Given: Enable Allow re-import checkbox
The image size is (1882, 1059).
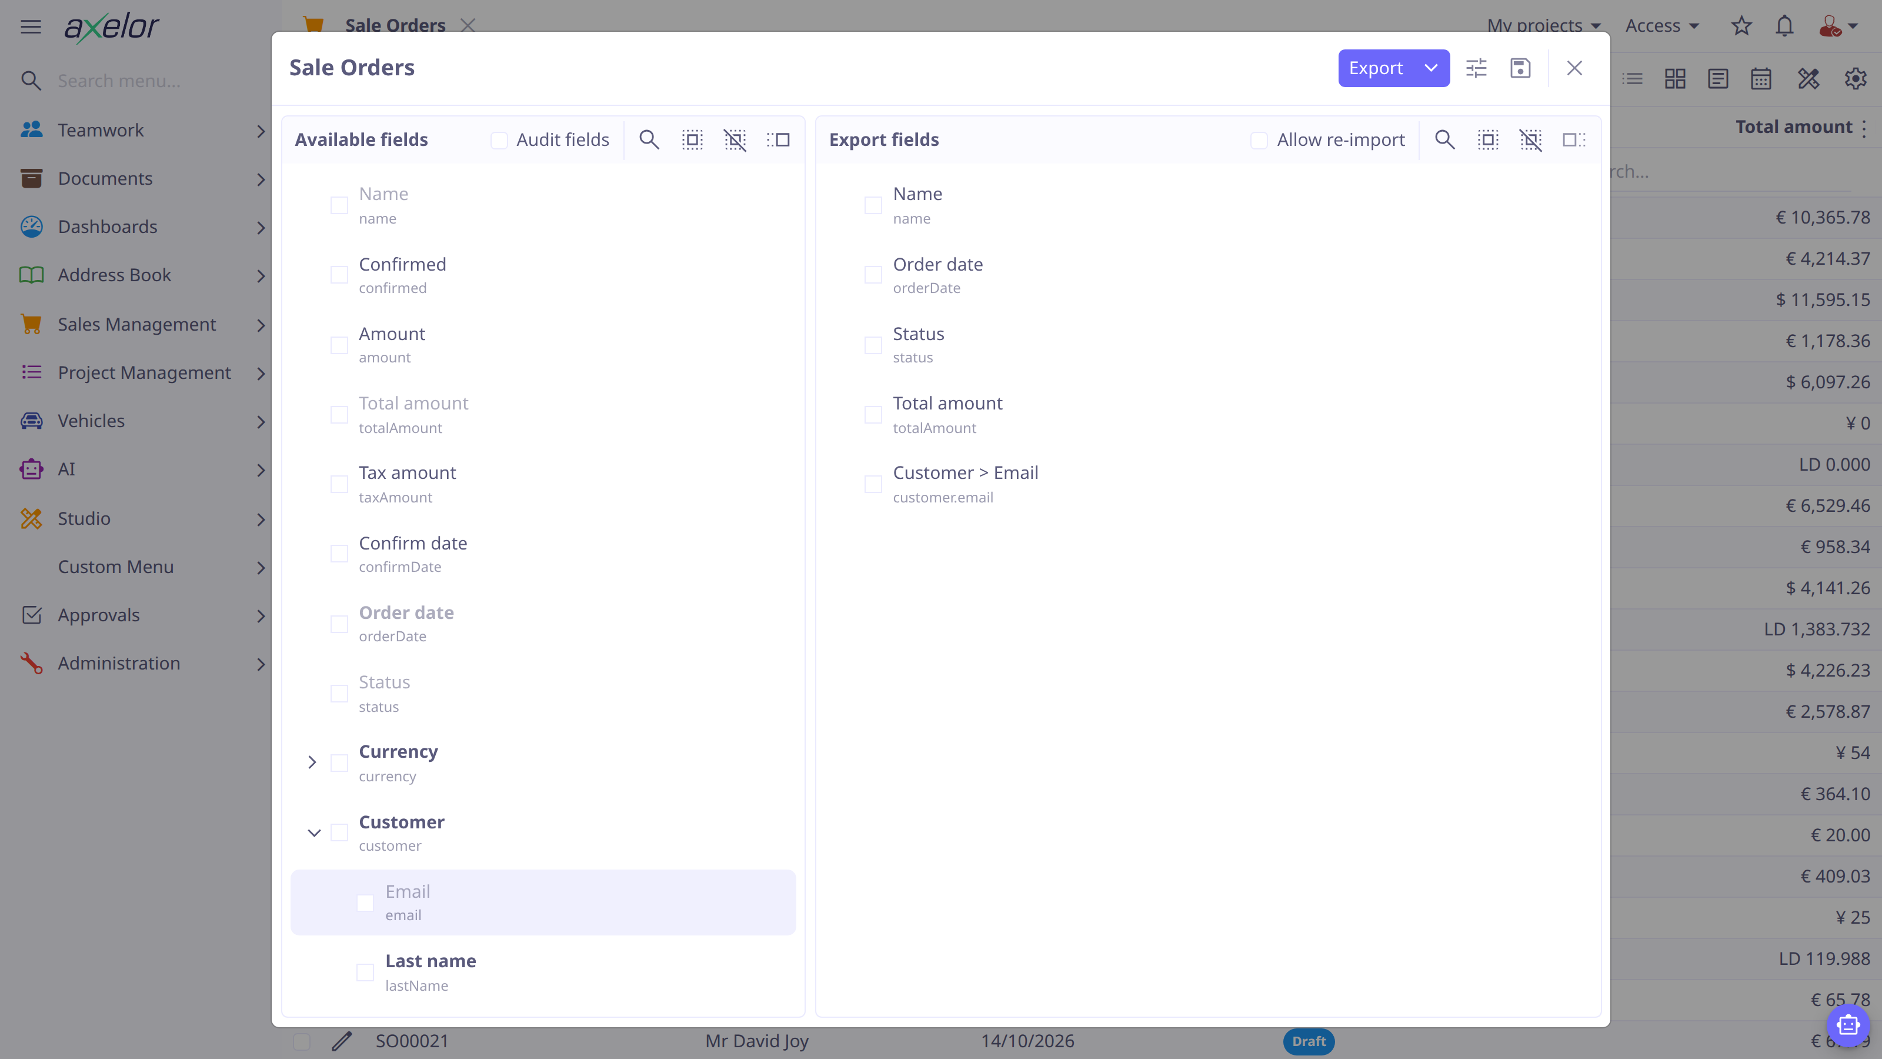Looking at the screenshot, I should pyautogui.click(x=1259, y=141).
